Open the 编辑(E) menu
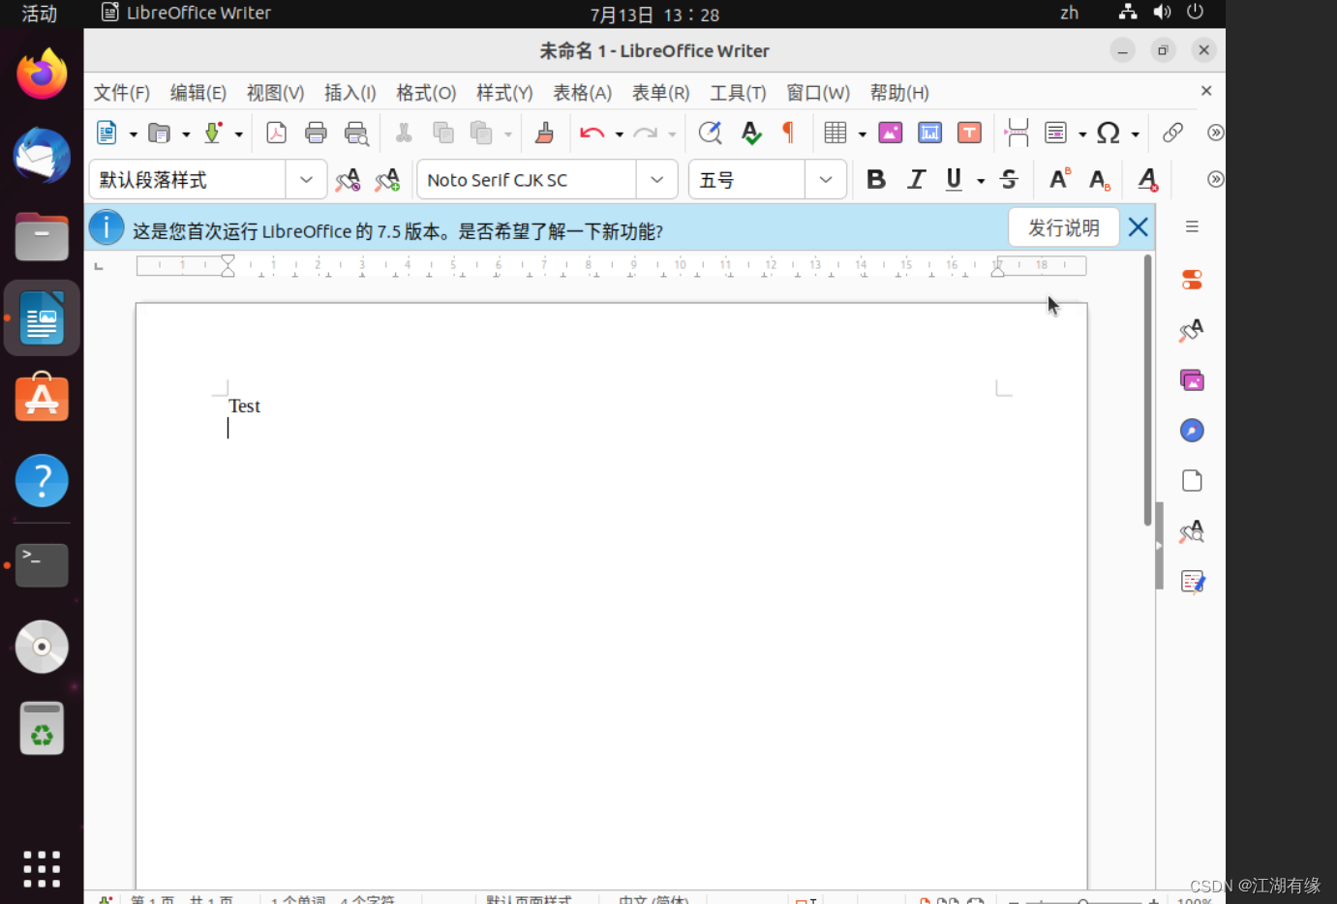1337x904 pixels. pos(198,93)
